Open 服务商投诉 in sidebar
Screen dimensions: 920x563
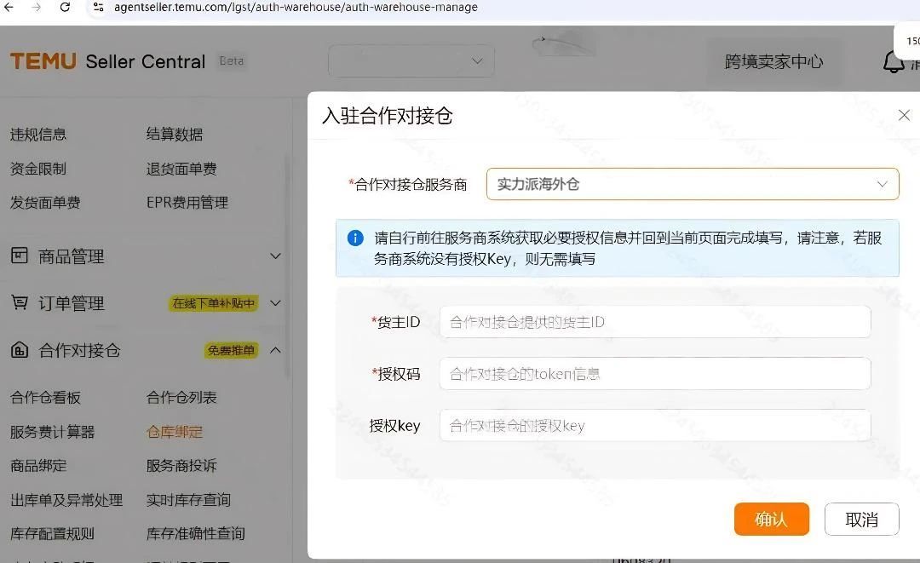click(x=181, y=466)
